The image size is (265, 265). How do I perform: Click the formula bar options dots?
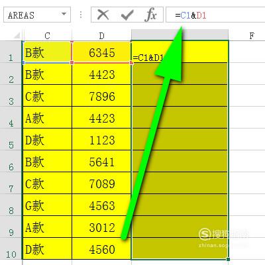[x=81, y=15]
